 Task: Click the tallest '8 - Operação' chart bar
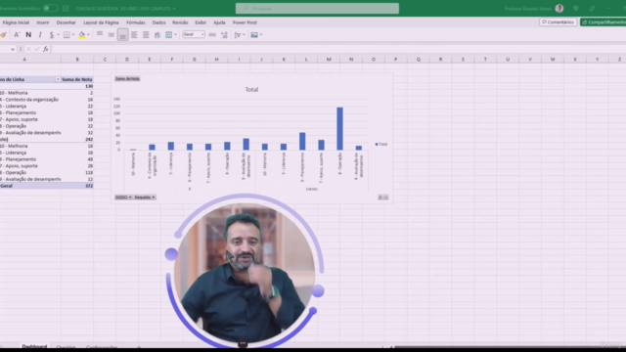coord(339,128)
